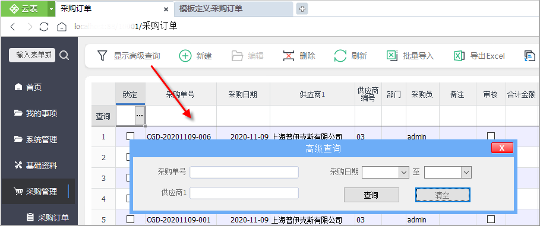Toggle 锁定 checkbox in row 1
The height and width of the screenshot is (226, 540).
(130, 136)
